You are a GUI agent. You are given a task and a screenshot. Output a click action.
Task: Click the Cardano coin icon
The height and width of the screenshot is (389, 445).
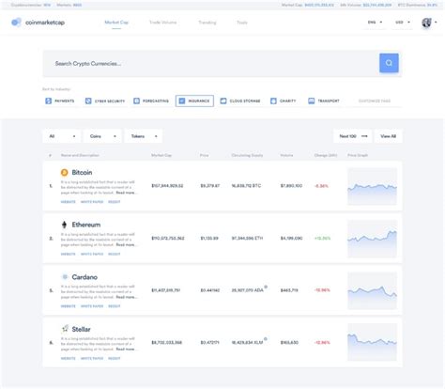click(x=65, y=277)
